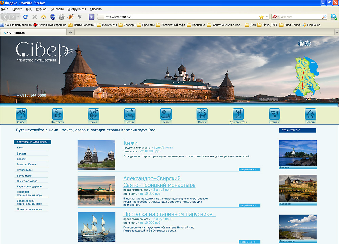339x244 pixels.
Task: Click in the URL address field
Action: click(x=182, y=17)
